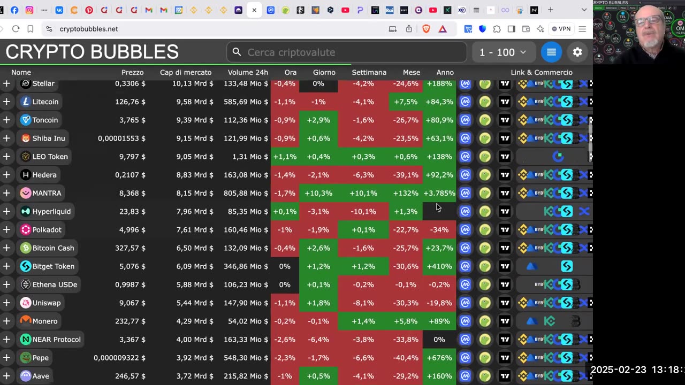Click the Brave Rewards triangle icon
This screenshot has height=385, width=685.
443,29
